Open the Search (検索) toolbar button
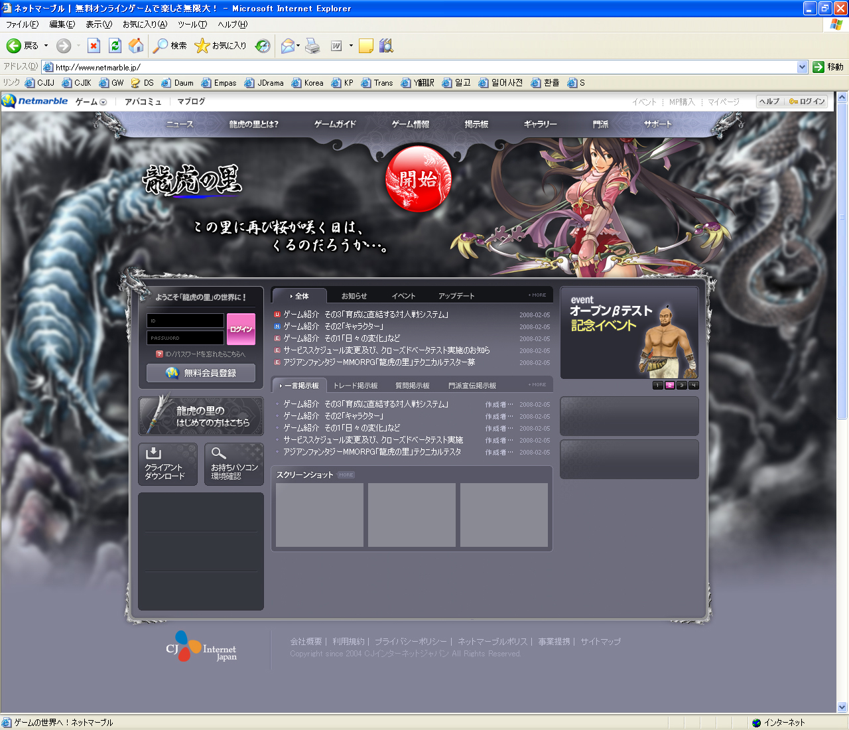This screenshot has width=849, height=730. coord(170,46)
